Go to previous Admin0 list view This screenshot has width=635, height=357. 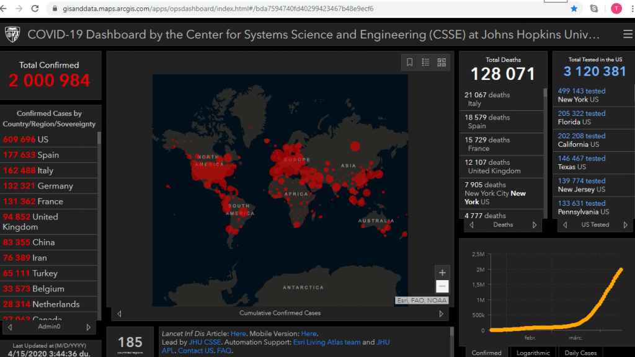tap(10, 327)
